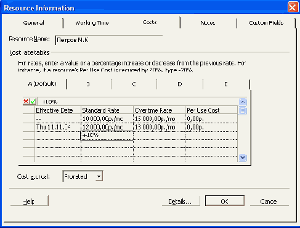300x228 pixels.
Task: Click the Help button
Action: (x=29, y=201)
